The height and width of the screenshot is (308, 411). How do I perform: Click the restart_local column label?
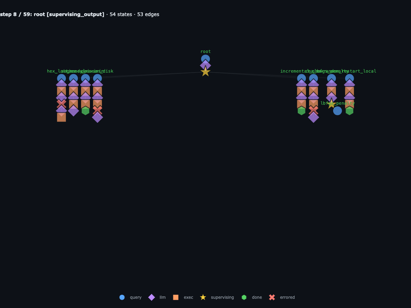click(x=361, y=71)
